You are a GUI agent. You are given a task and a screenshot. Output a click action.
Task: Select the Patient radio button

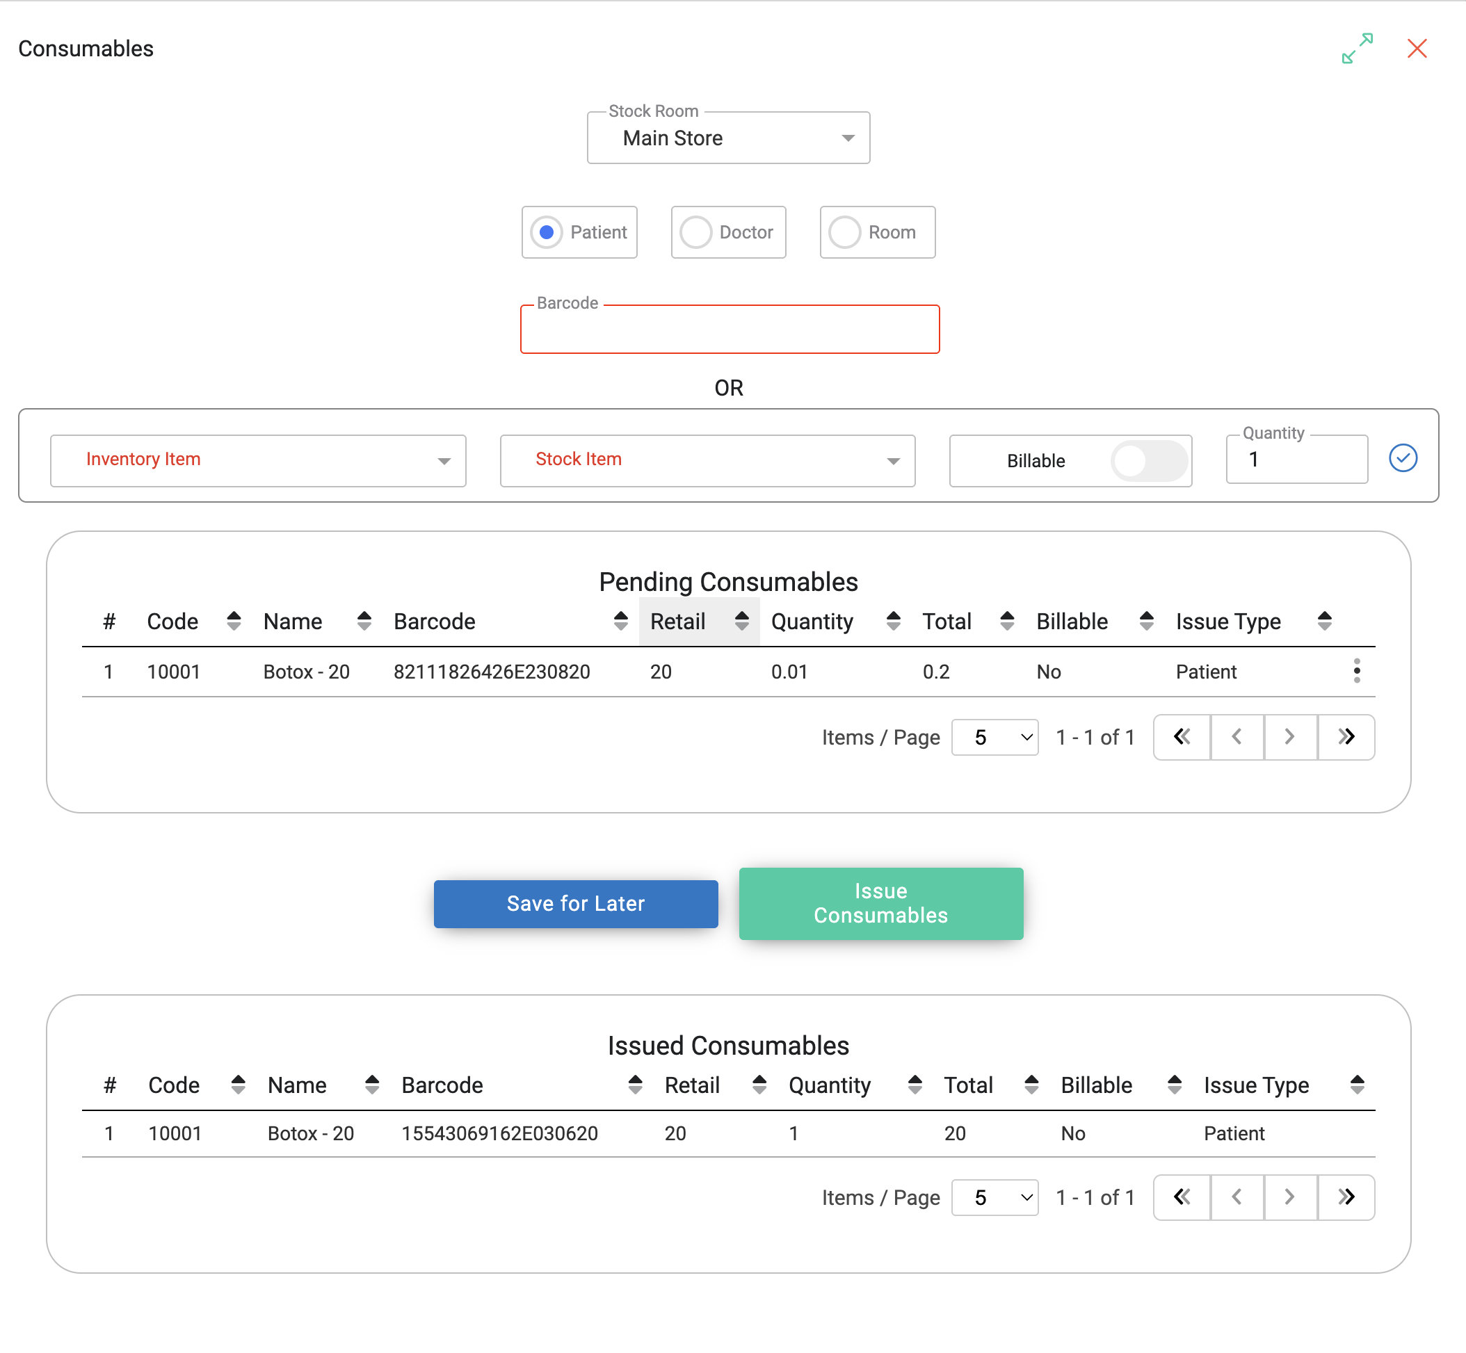pyautogui.click(x=546, y=232)
